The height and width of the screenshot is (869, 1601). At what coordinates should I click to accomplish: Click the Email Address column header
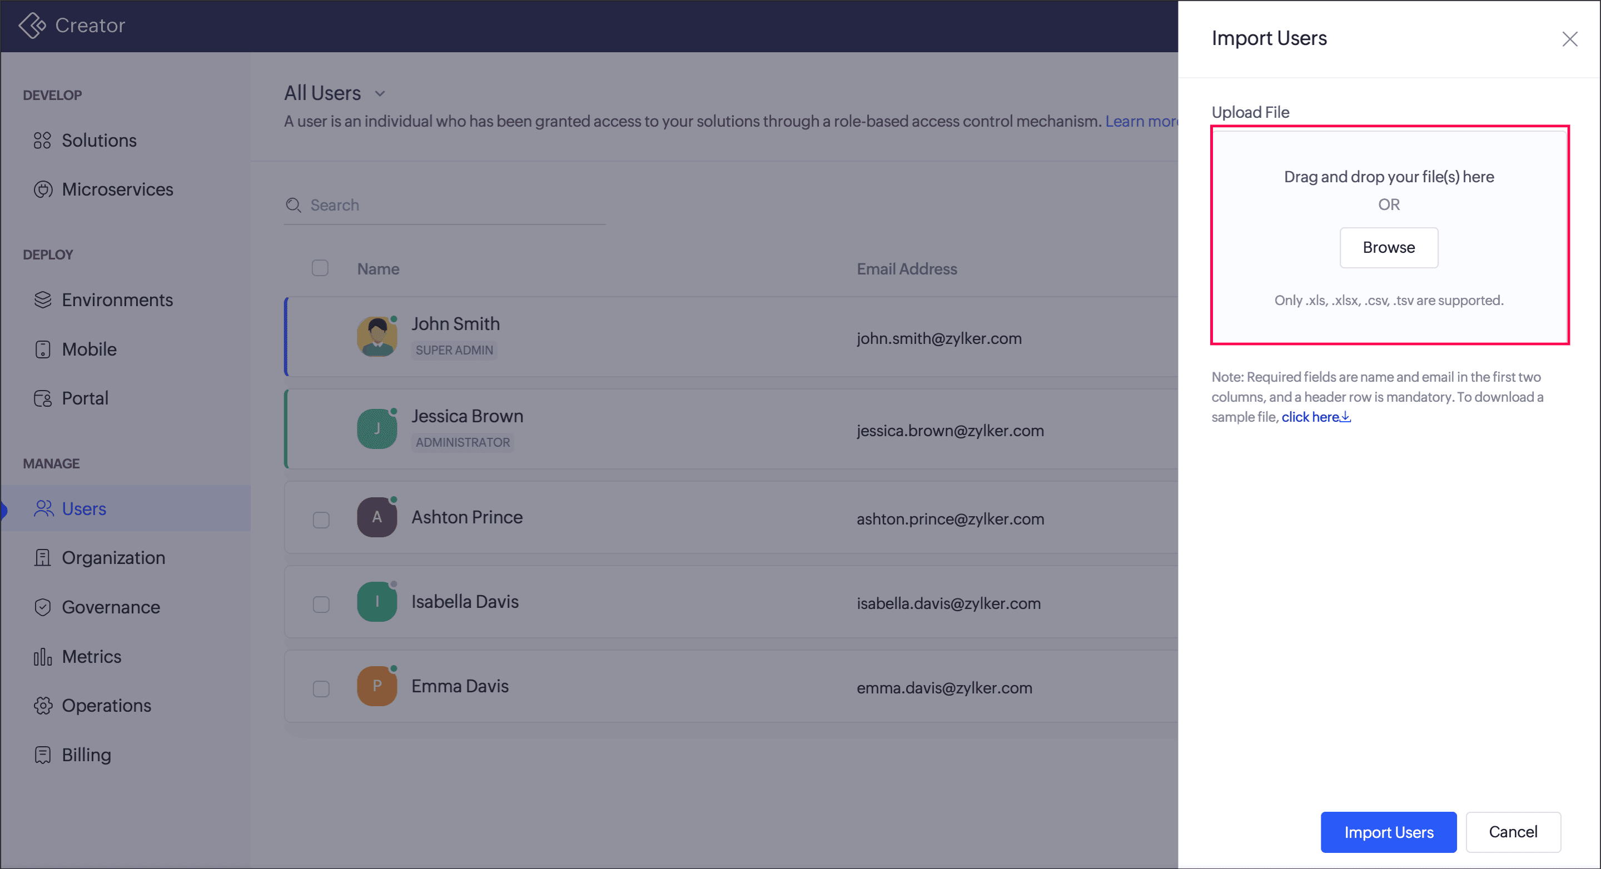pos(907,269)
